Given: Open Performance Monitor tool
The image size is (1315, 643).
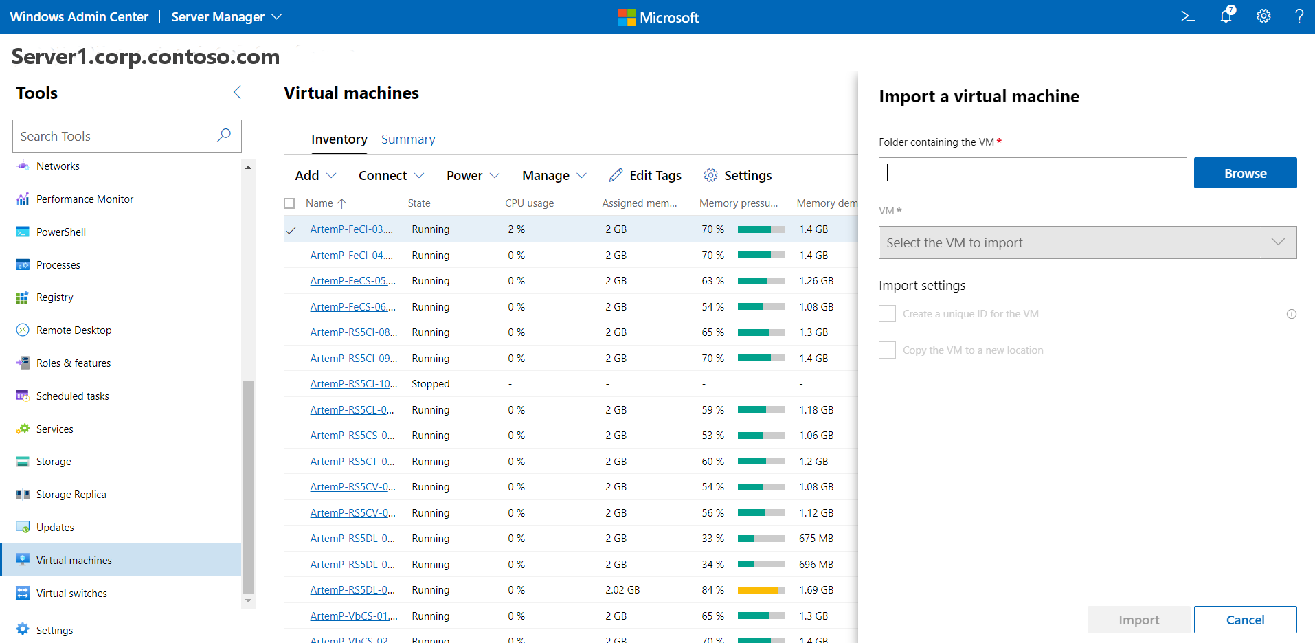Looking at the screenshot, I should pos(85,199).
